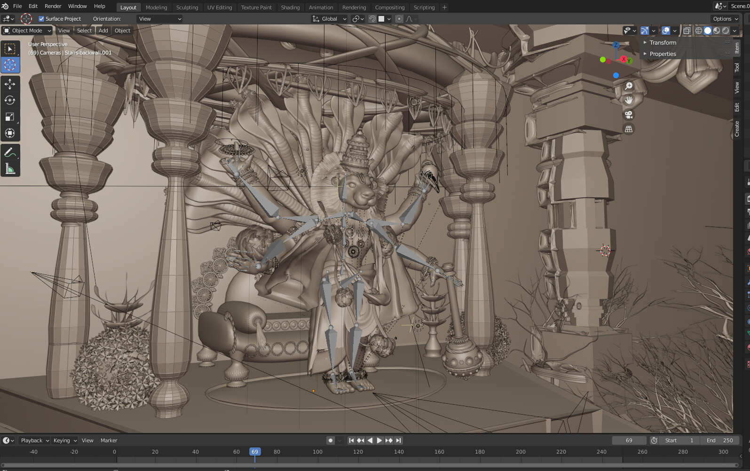Click the zoom viewport magnifier icon
750x471 pixels.
(629, 86)
